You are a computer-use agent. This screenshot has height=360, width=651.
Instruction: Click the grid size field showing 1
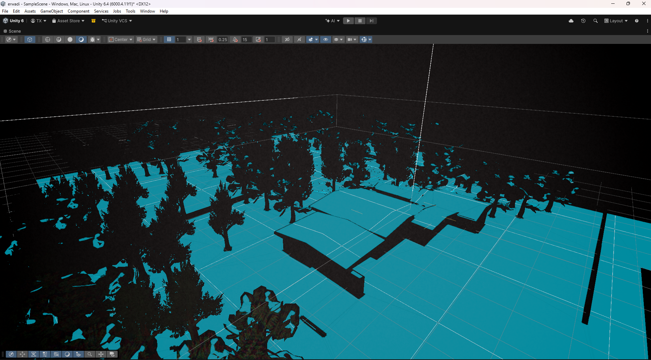click(181, 39)
